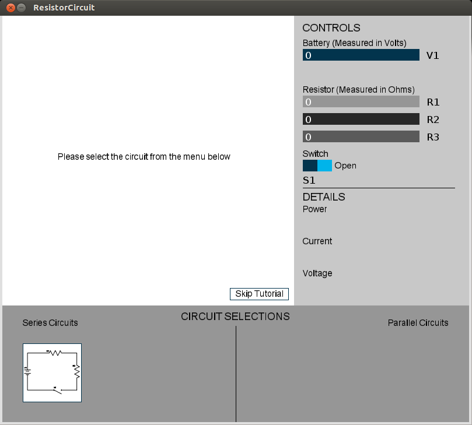Adjust the R2 resistor slider
Viewport: 472px width, 425px height.
coord(361,119)
